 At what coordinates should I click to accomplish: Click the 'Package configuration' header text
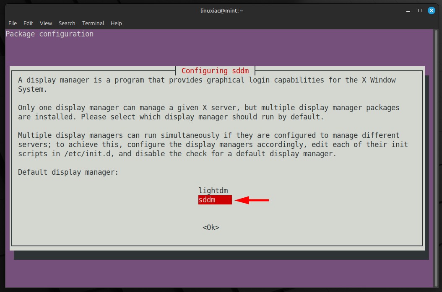[x=49, y=34]
